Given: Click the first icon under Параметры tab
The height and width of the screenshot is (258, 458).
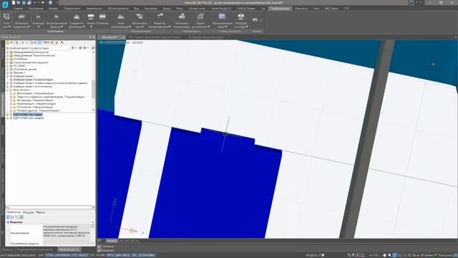Looking at the screenshot, I should point(8,217).
